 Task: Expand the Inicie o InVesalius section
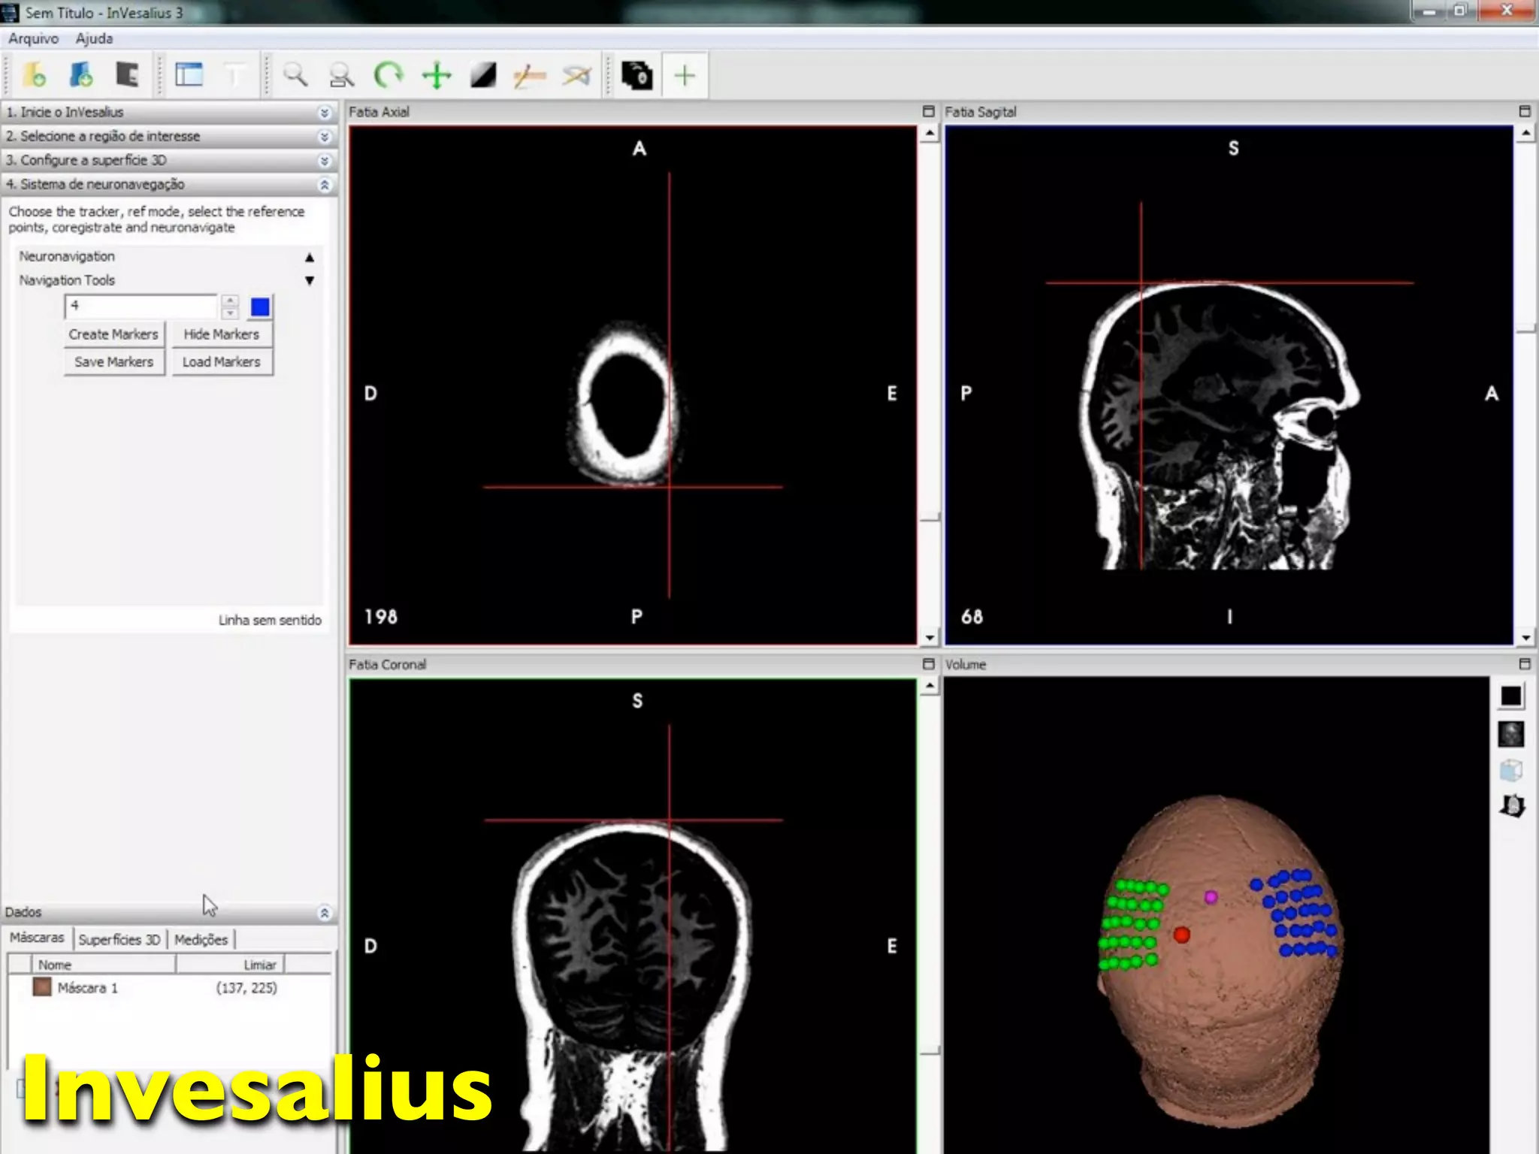[x=324, y=113]
